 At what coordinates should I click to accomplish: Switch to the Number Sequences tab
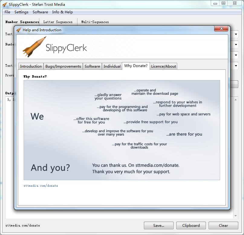(22, 22)
